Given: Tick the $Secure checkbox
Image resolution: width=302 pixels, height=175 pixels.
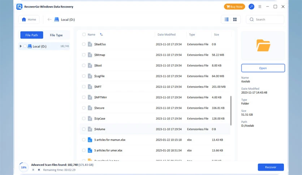Looking at the screenshot, I should [84, 108].
